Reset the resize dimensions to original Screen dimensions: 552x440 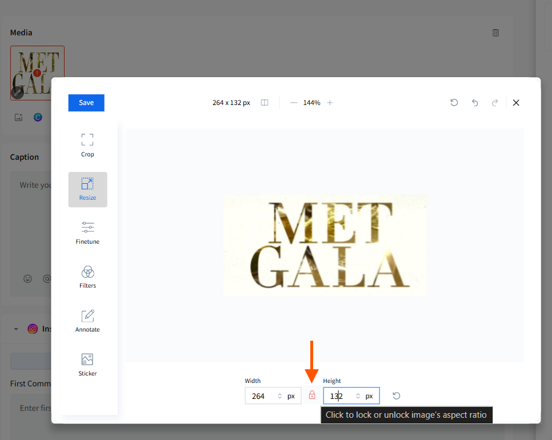(397, 396)
